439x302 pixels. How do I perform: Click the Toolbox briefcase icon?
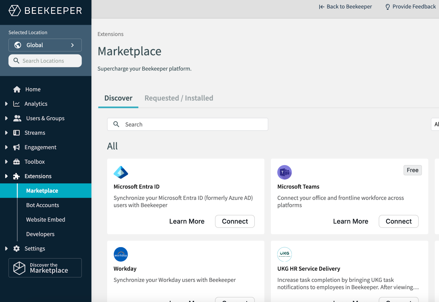pyautogui.click(x=16, y=162)
